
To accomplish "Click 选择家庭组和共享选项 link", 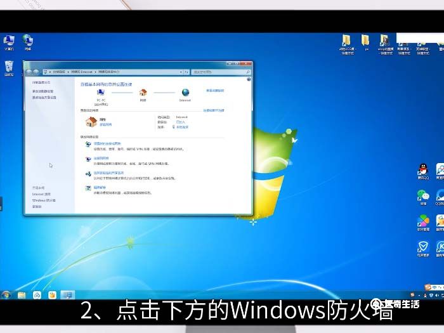I will click(x=108, y=173).
